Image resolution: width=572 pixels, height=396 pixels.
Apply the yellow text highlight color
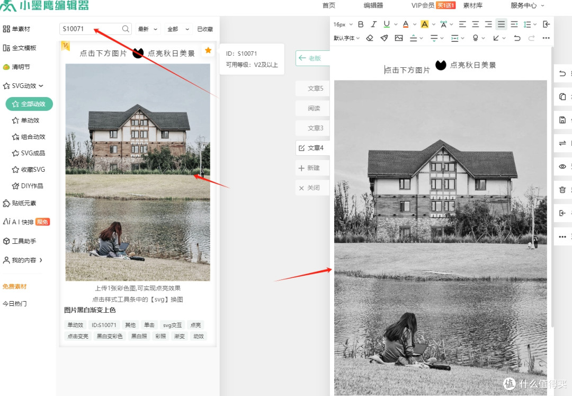(425, 24)
